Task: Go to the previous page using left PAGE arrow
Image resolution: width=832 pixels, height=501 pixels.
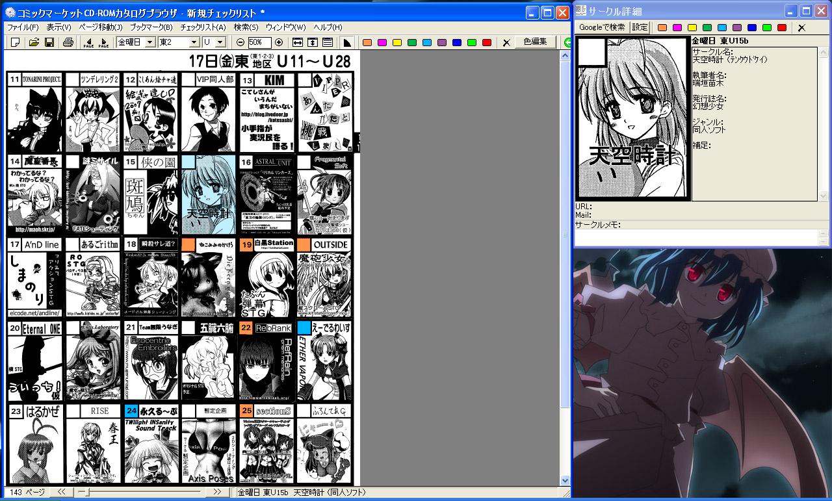Action: point(88,42)
